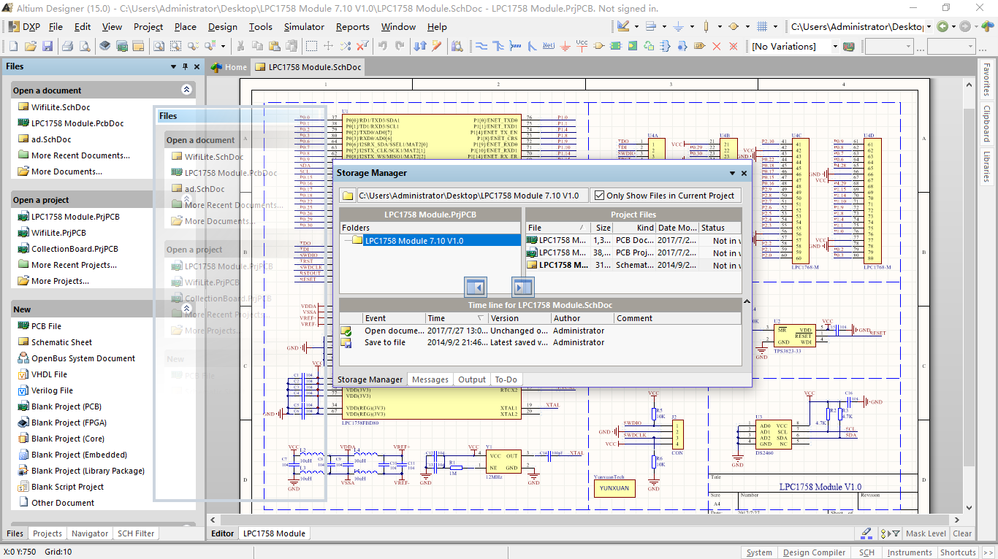Image resolution: width=998 pixels, height=559 pixels.
Task: Click the up/down hierarchy arrows toolbar icon
Action: pos(420,46)
